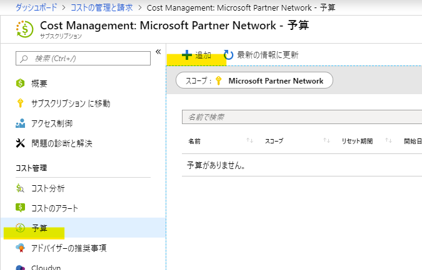Click the リセット期間 column header
The width and height of the screenshot is (422, 270).
pyautogui.click(x=357, y=141)
